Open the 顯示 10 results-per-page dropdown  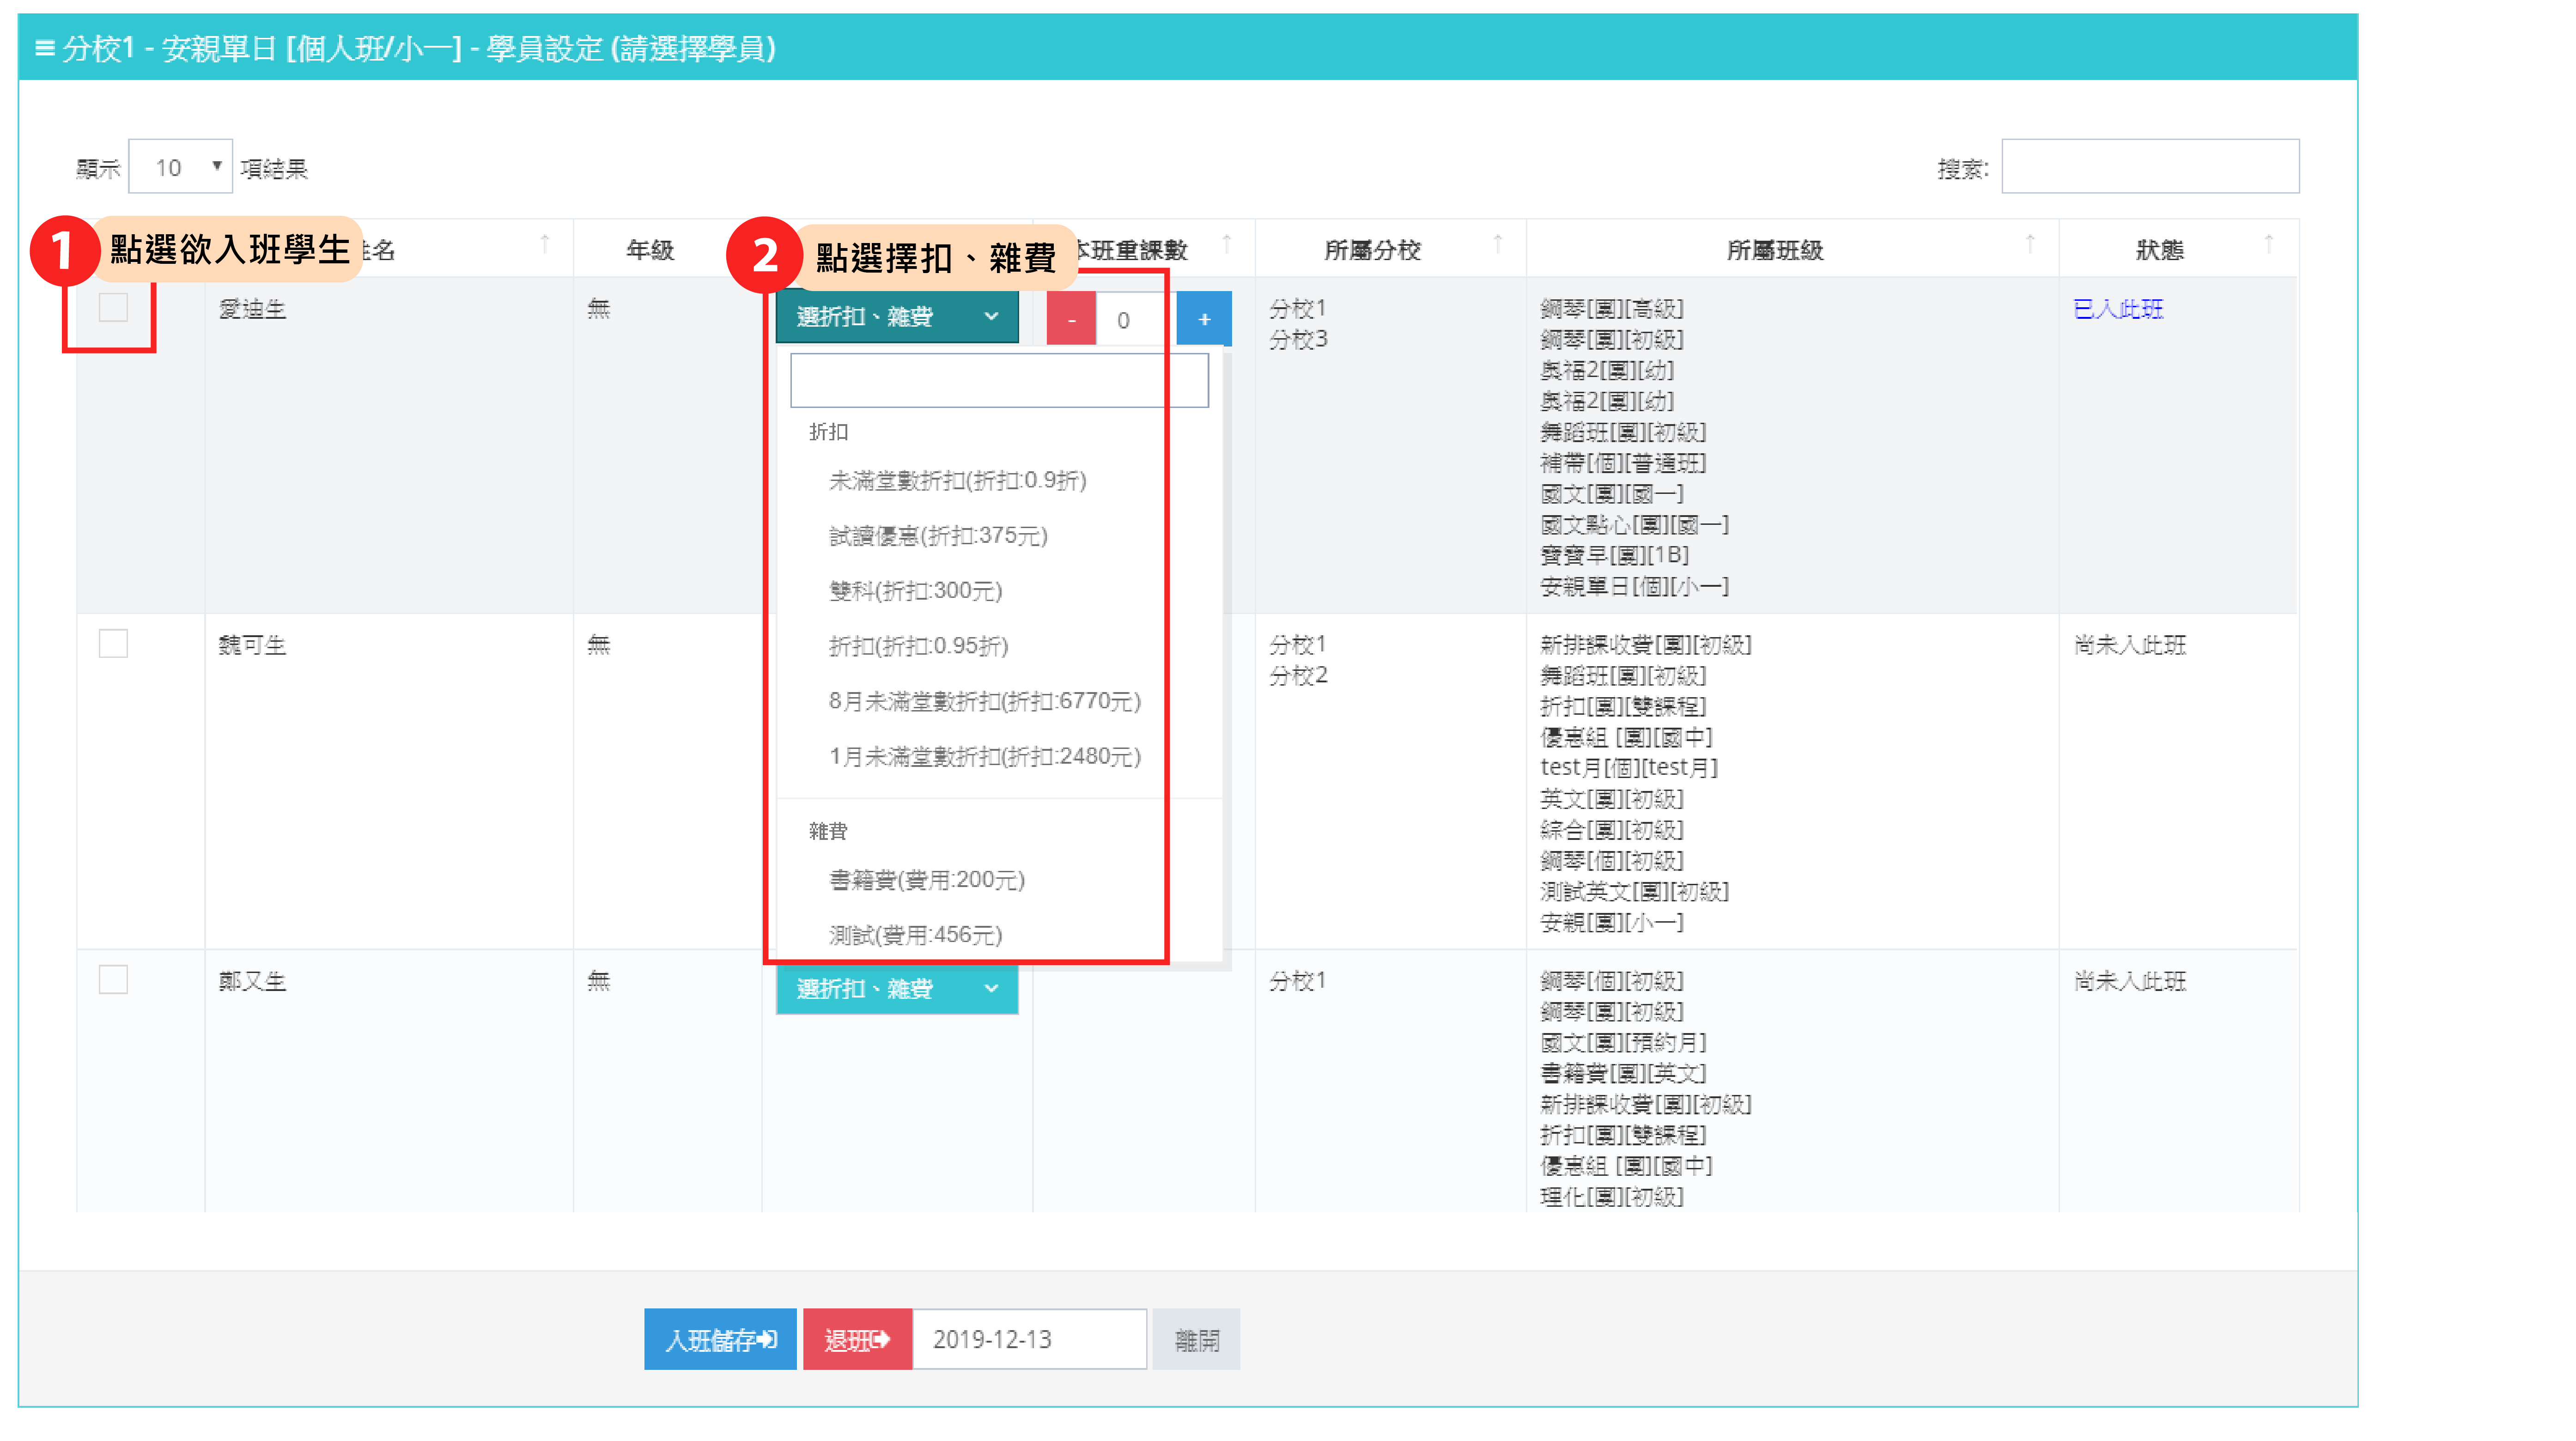pyautogui.click(x=181, y=167)
